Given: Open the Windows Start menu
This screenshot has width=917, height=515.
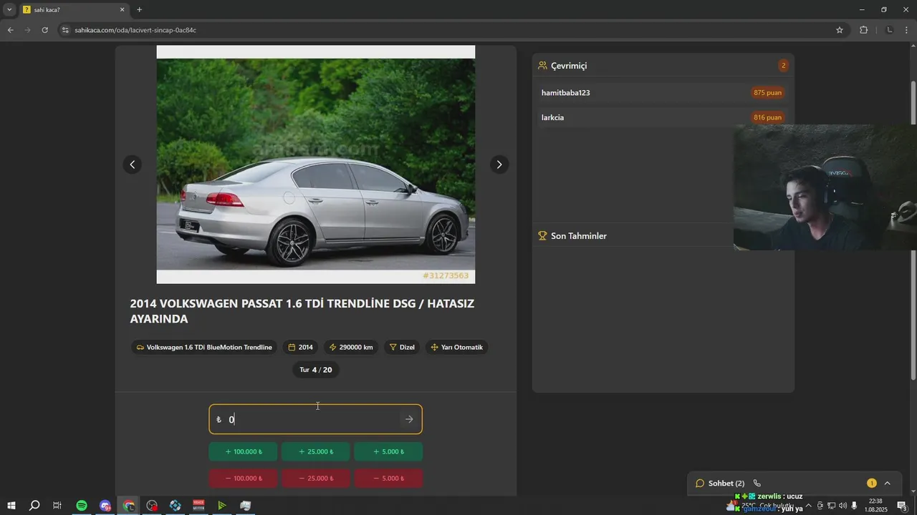Looking at the screenshot, I should pyautogui.click(x=11, y=506).
